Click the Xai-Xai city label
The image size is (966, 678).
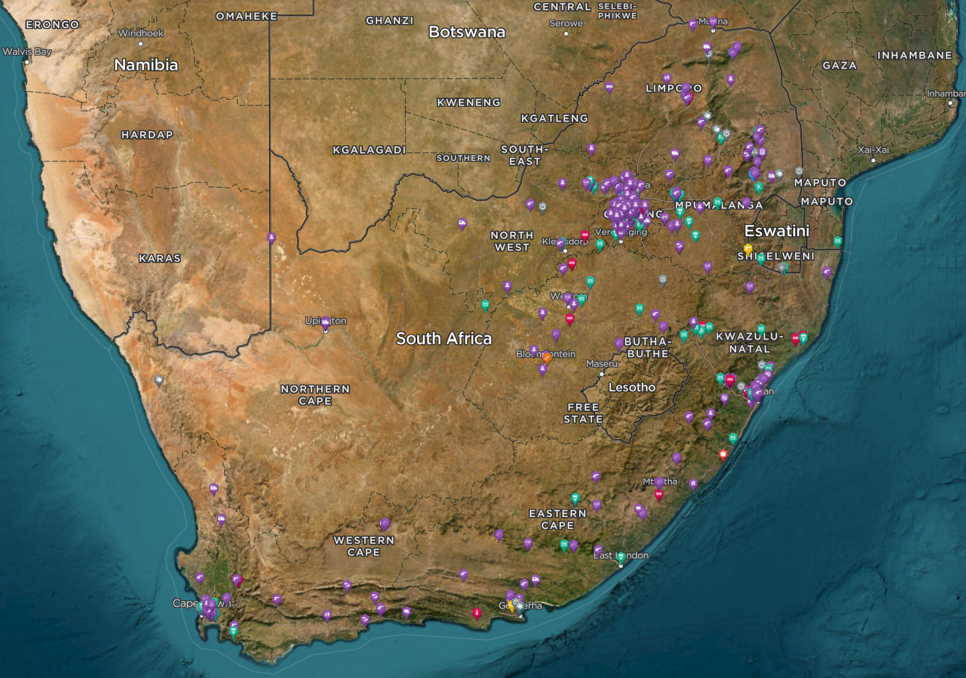873,150
